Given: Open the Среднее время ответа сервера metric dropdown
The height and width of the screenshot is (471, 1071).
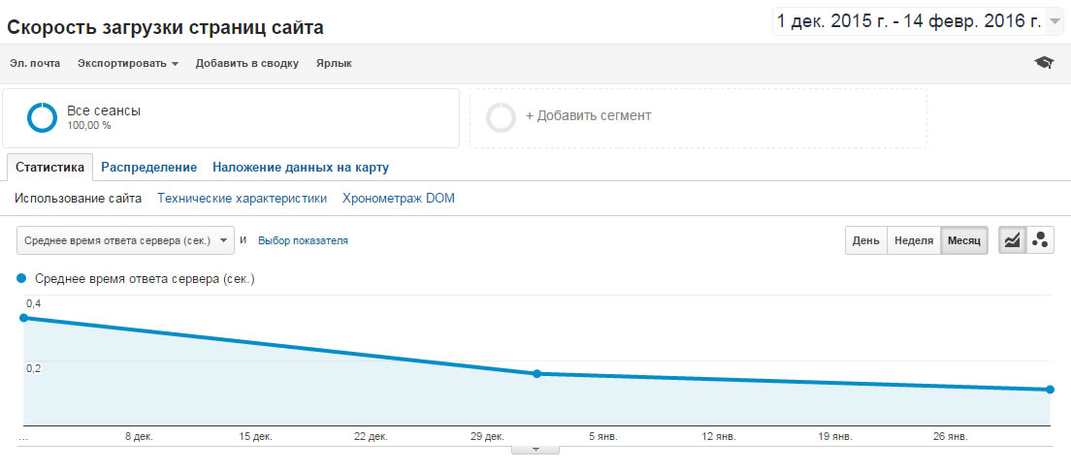Looking at the screenshot, I should pos(126,240).
